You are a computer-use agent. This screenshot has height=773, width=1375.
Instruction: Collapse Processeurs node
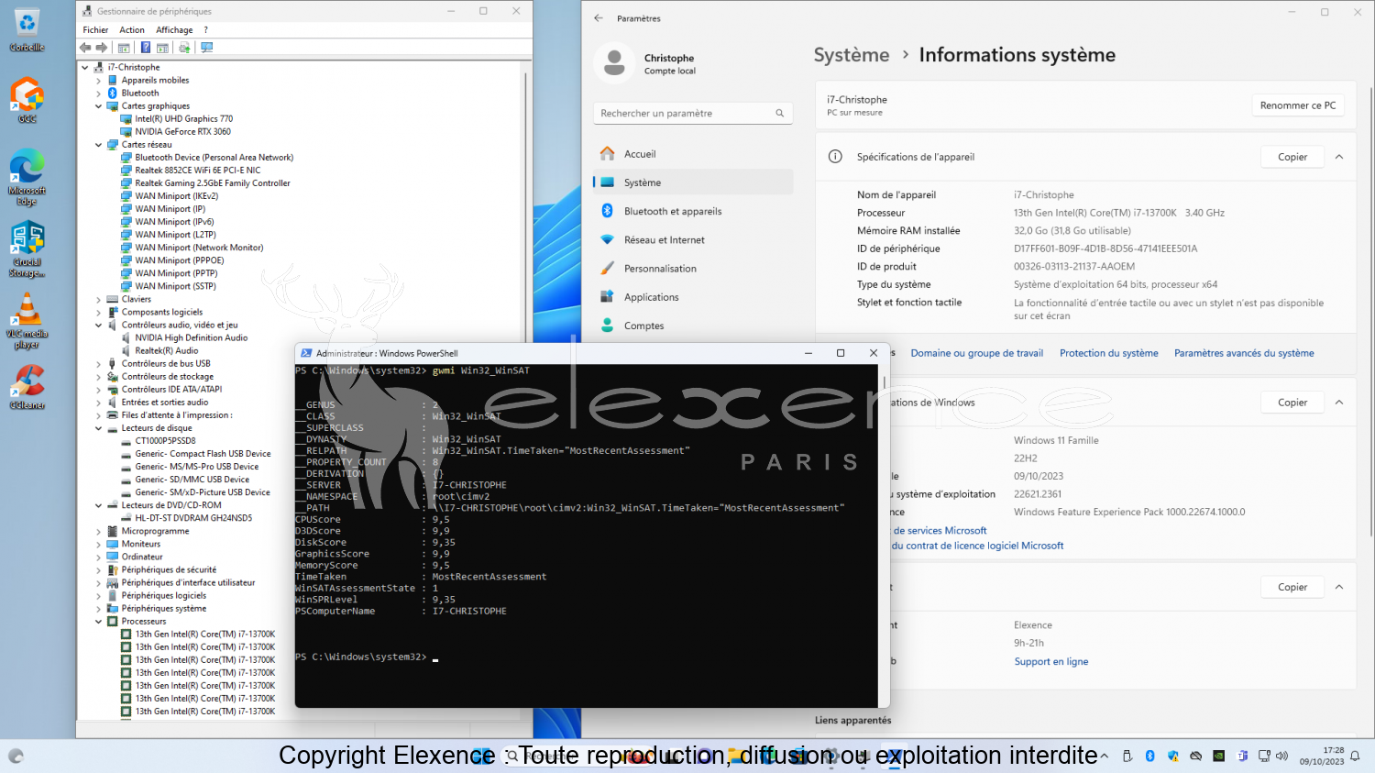pos(99,622)
